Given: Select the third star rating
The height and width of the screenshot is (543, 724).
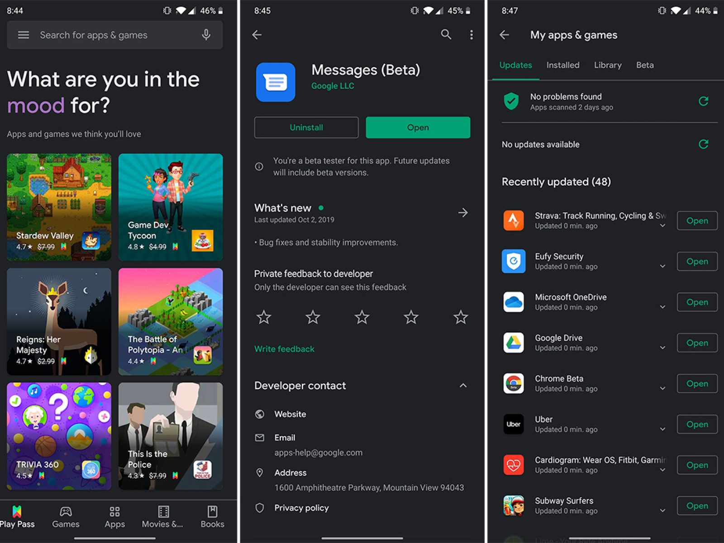Looking at the screenshot, I should [x=362, y=317].
